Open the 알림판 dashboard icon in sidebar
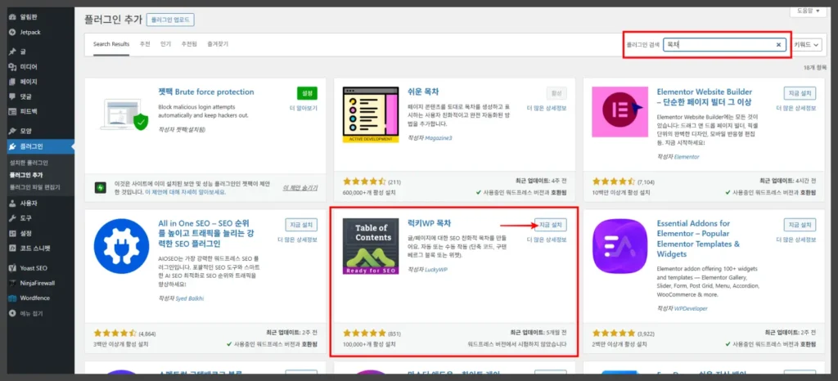 pos(13,17)
